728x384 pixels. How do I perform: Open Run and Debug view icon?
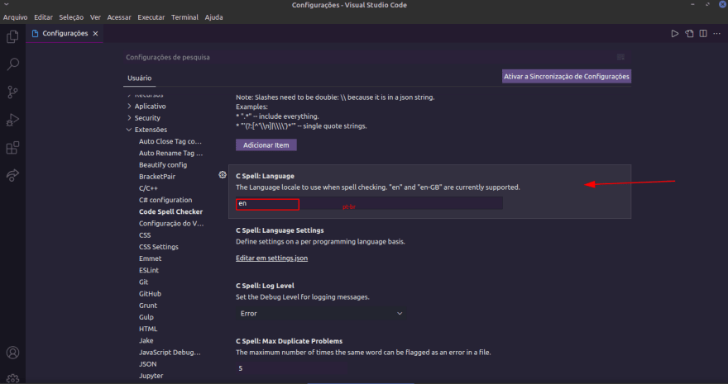tap(12, 120)
